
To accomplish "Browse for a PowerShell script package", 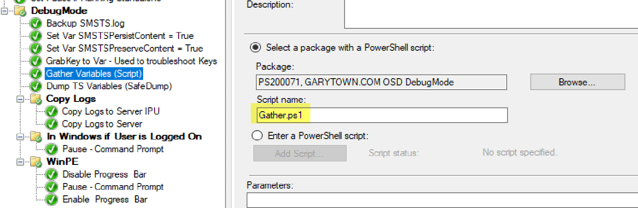I will 577,82.
